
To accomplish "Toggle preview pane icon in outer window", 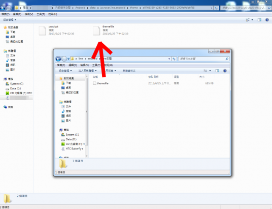I will coord(259,20).
